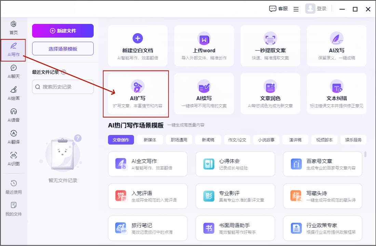Viewport: 376px width, 246px height.
Task: Switch to the 新媒体 tab
Action: pyautogui.click(x=150, y=140)
